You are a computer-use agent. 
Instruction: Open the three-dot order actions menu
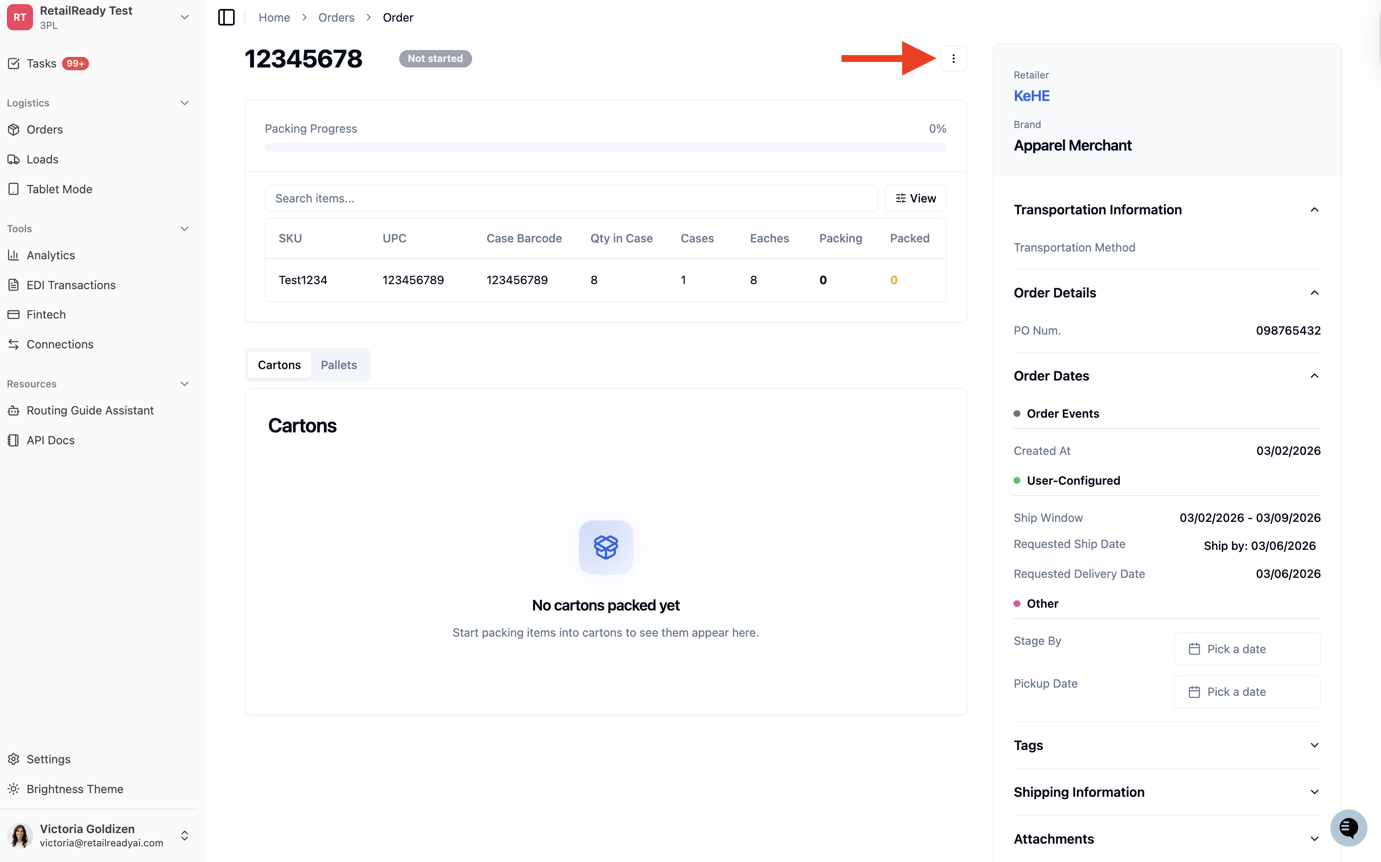pos(953,59)
